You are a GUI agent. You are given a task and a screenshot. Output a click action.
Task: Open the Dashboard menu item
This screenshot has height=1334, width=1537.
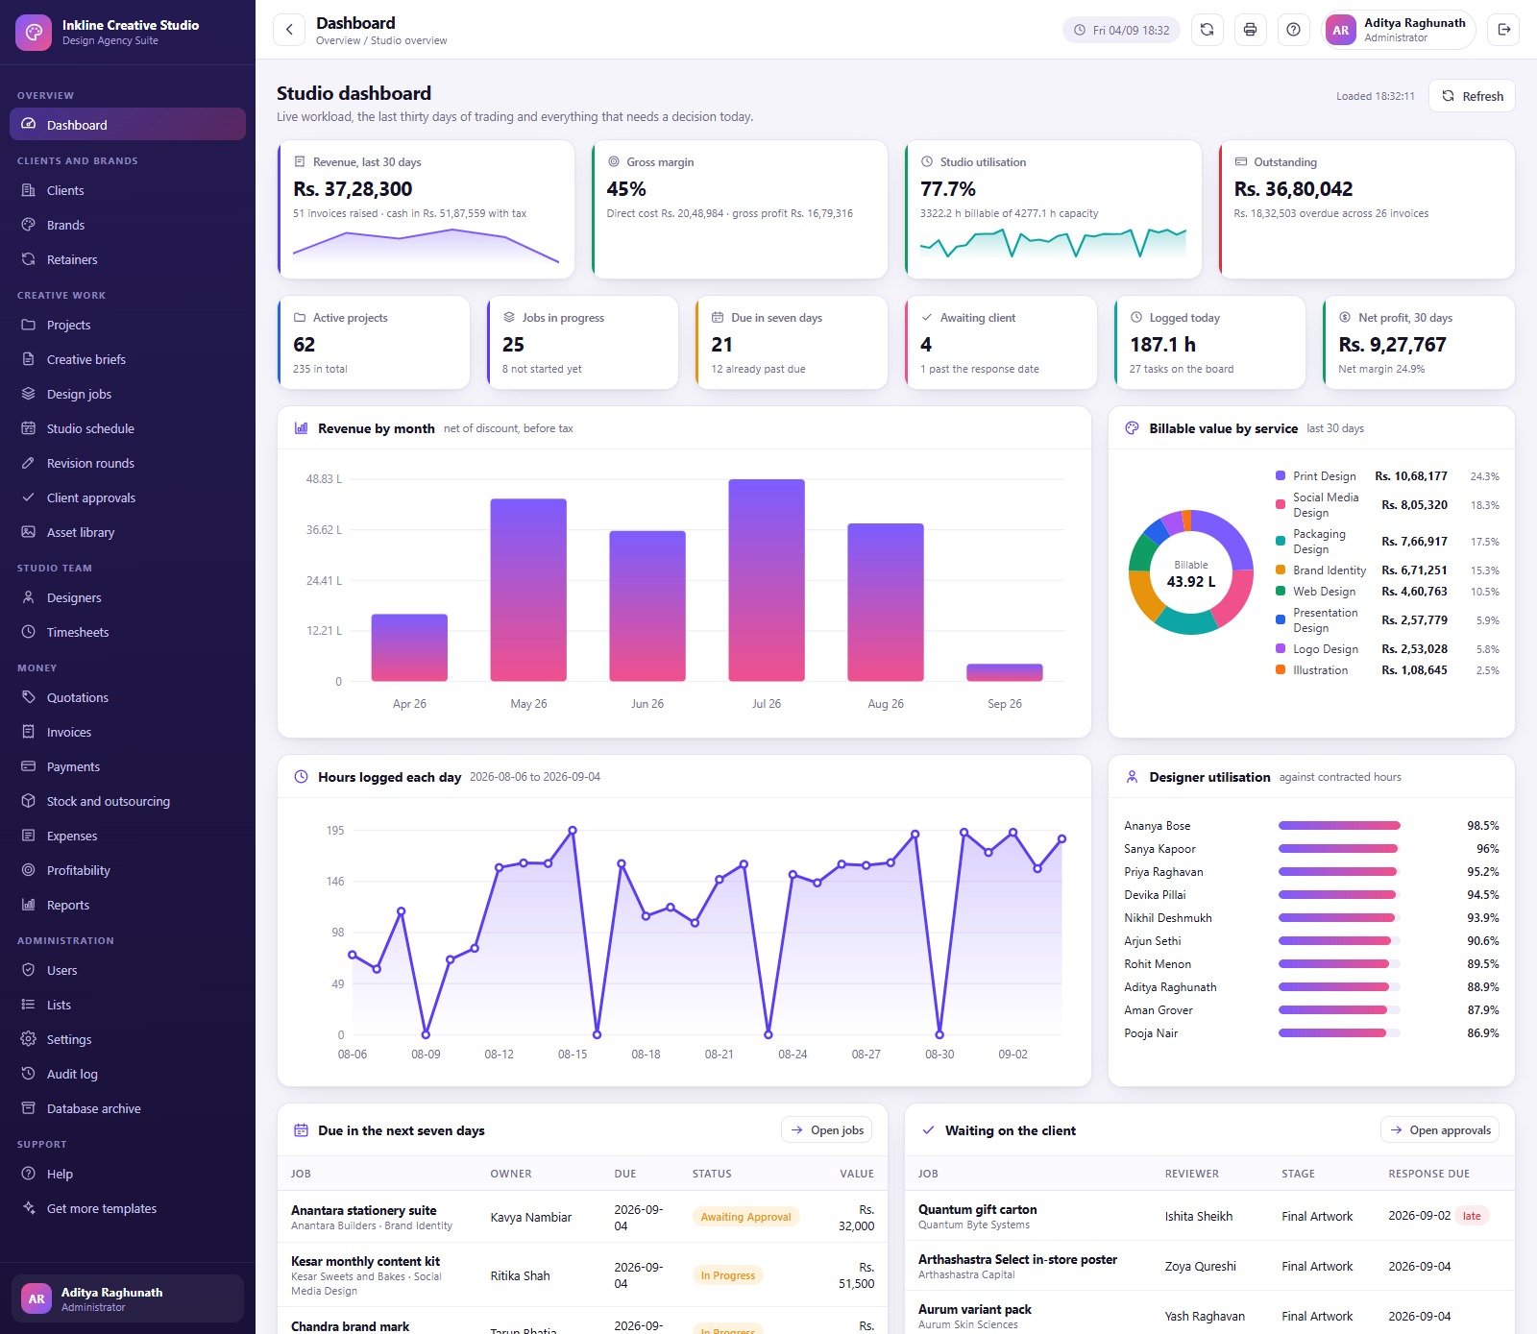point(128,125)
